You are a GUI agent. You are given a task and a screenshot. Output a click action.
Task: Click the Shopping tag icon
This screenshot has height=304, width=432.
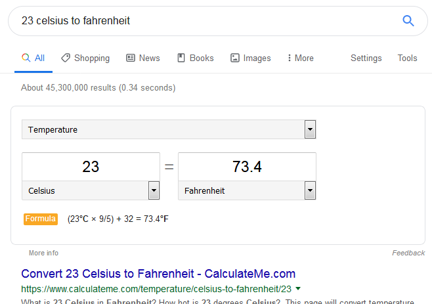(66, 58)
